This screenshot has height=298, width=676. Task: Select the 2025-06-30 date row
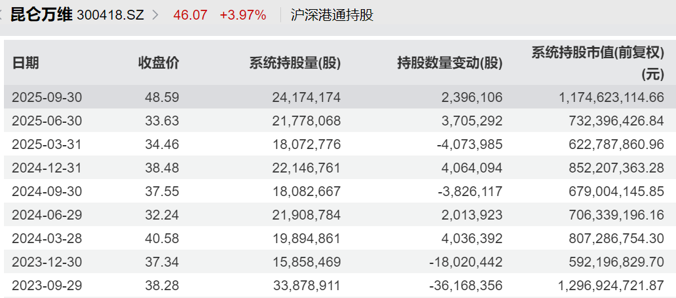click(47, 121)
